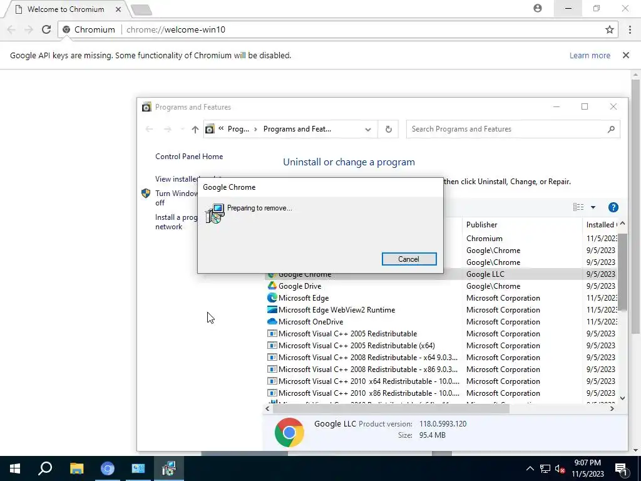Dismiss the Google API keys infobar
641x481 pixels.
pyautogui.click(x=626, y=55)
